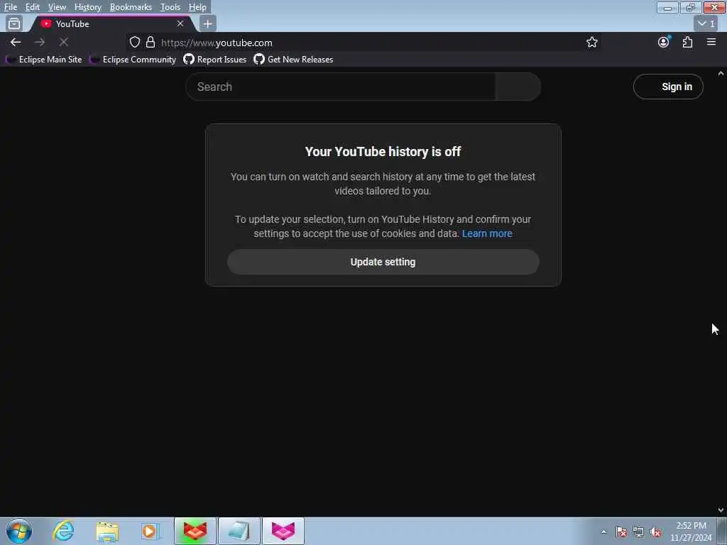
Task: Close the YouTube tab
Action: [x=180, y=23]
